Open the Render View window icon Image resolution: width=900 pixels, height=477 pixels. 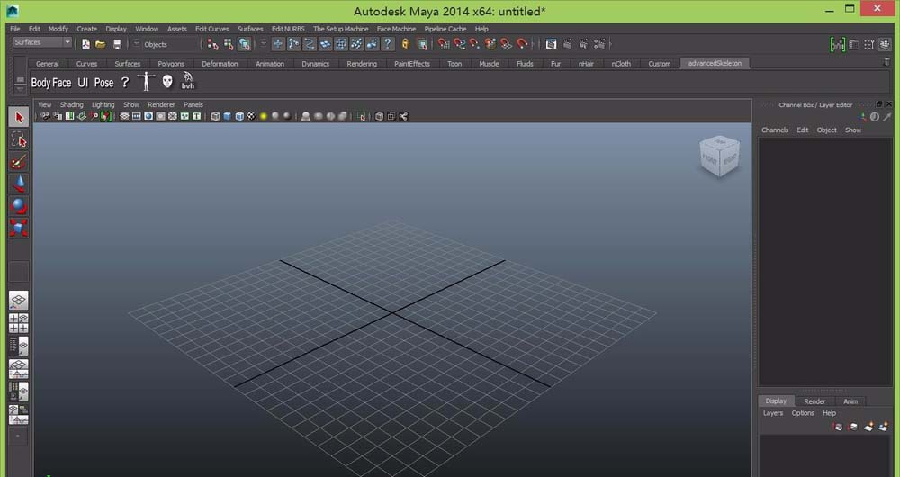551,43
